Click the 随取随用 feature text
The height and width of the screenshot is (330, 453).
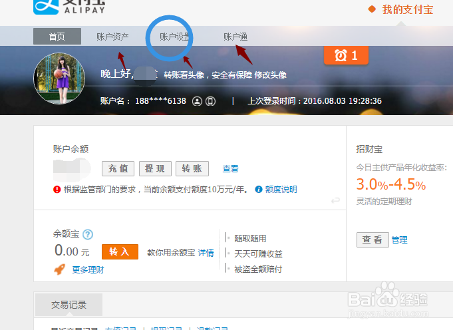pyautogui.click(x=250, y=239)
